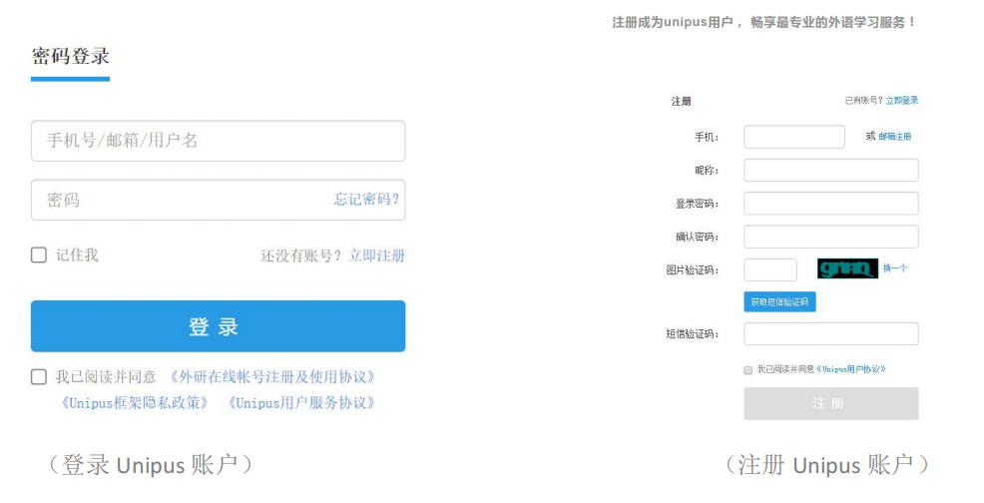Viewport: 984px width, 503px height.
Task: Switch to the 密码登录 tab
Action: (x=70, y=56)
